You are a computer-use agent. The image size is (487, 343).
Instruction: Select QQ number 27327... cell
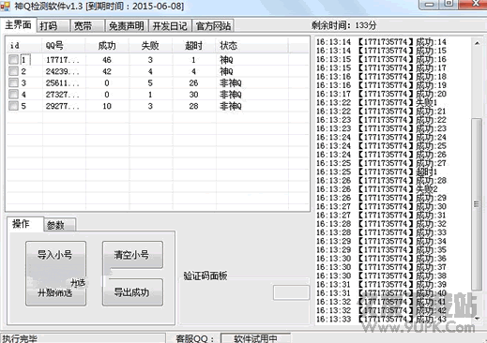point(63,95)
